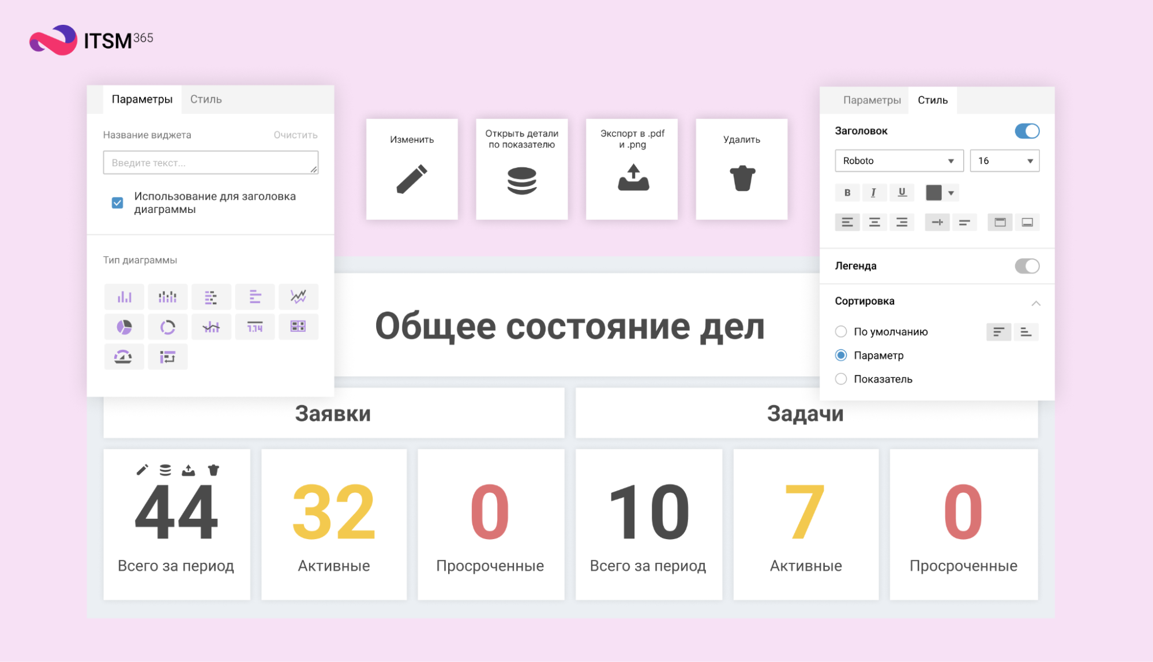The width and height of the screenshot is (1153, 662).
Task: Click small export icon above number 44
Action: 188,470
